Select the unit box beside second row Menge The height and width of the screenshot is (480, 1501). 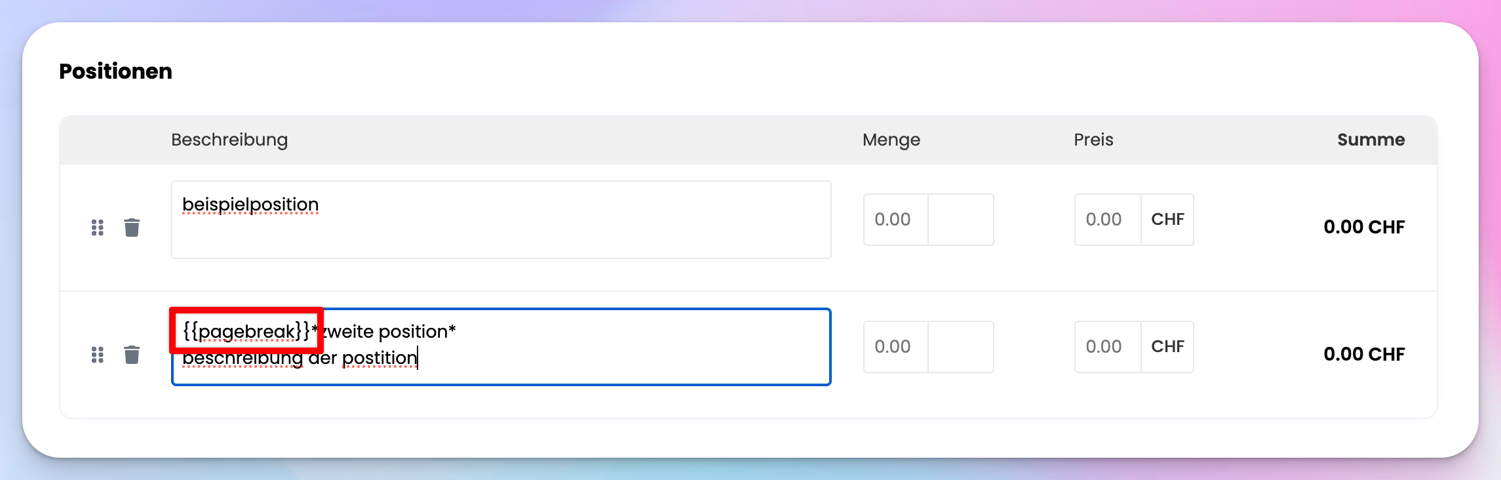click(x=961, y=347)
